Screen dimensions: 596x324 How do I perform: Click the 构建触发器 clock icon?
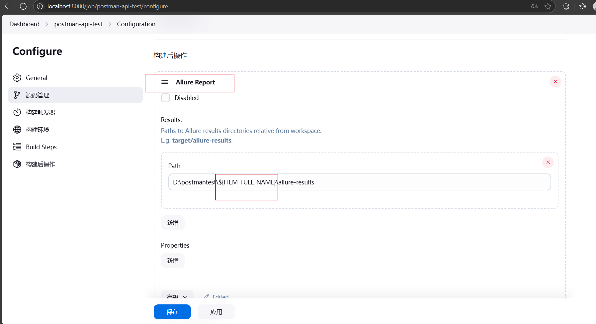point(17,112)
